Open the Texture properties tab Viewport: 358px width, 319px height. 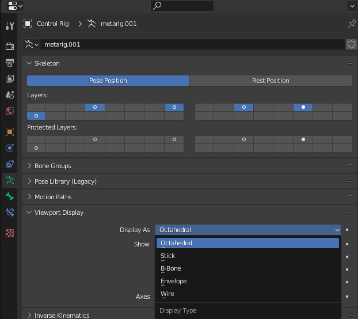10,233
